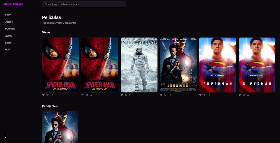Toggle the eye under the Superman poster with shield alert
280x143 pixels.
[x=244, y=95]
